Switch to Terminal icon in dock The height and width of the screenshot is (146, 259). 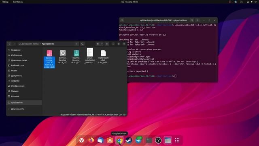tap(149, 140)
